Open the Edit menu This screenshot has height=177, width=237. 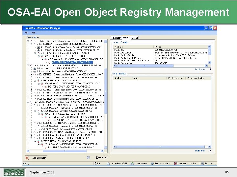click(33, 33)
